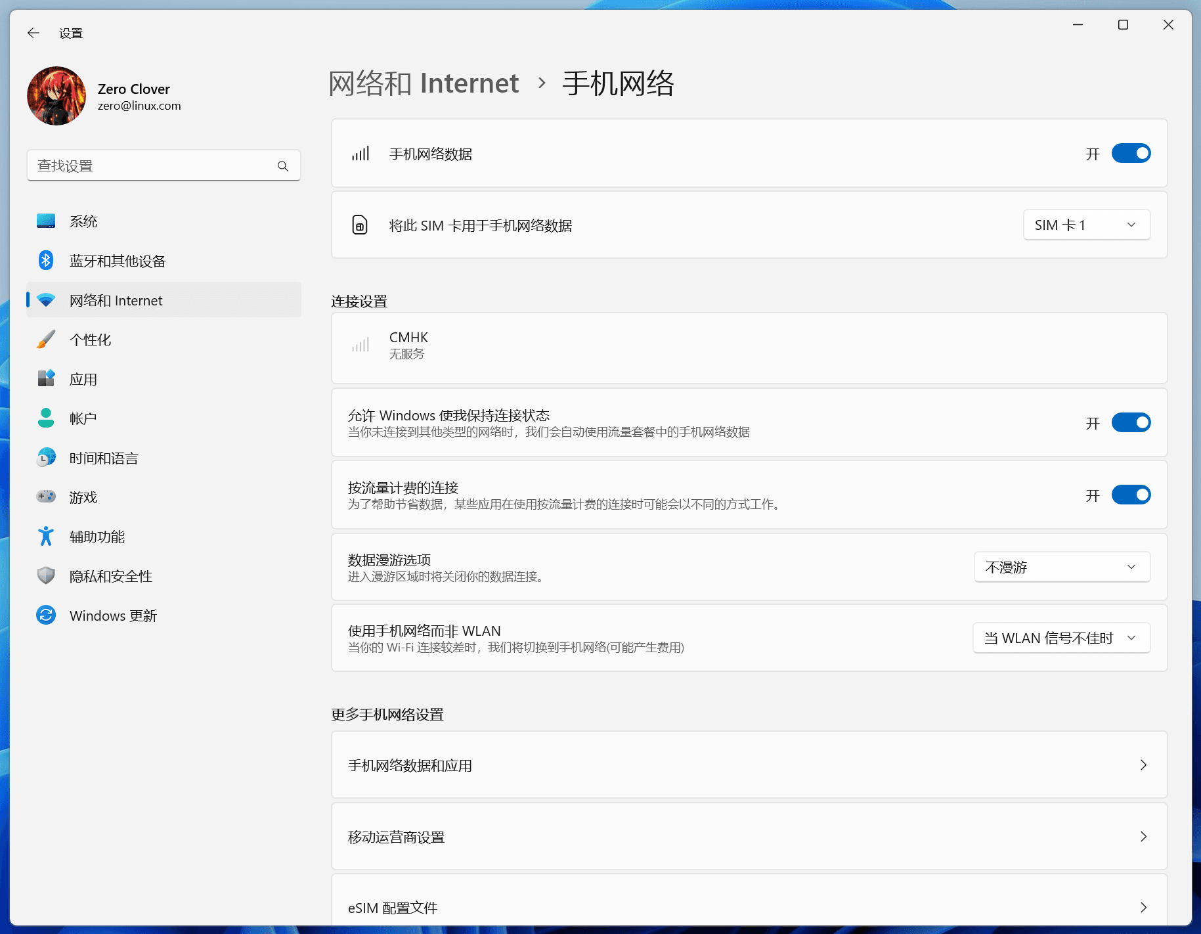Turn off the 手机网络数据 toggle
The height and width of the screenshot is (934, 1201).
click(x=1131, y=154)
